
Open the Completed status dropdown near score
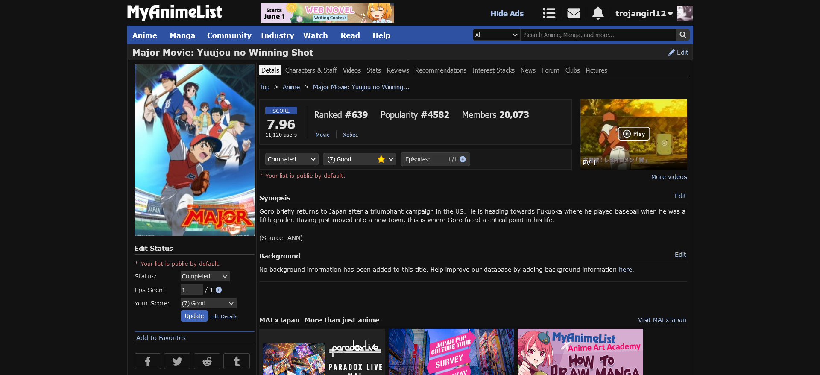292,159
